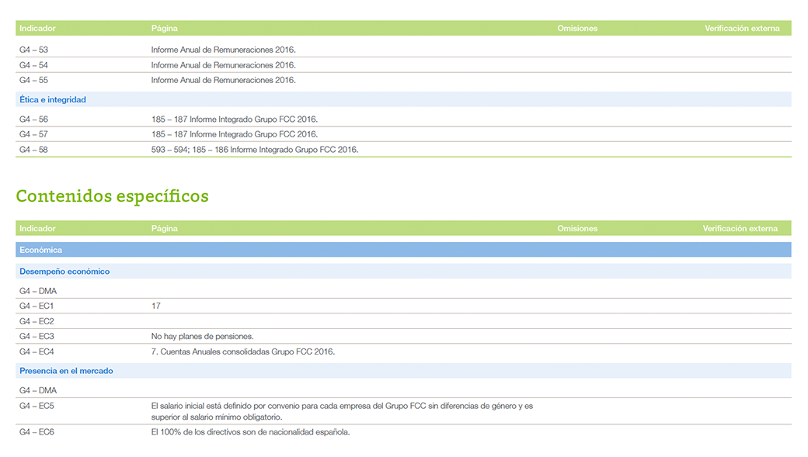The height and width of the screenshot is (457, 808).
Task: Click the G4 – 57 page reference '185 – 187 Informe Integrado Grupo FCC 2016.'
Action: point(235,134)
